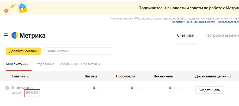Click the Метрика logo
Viewport: 239px width, 106px height.
28,36
